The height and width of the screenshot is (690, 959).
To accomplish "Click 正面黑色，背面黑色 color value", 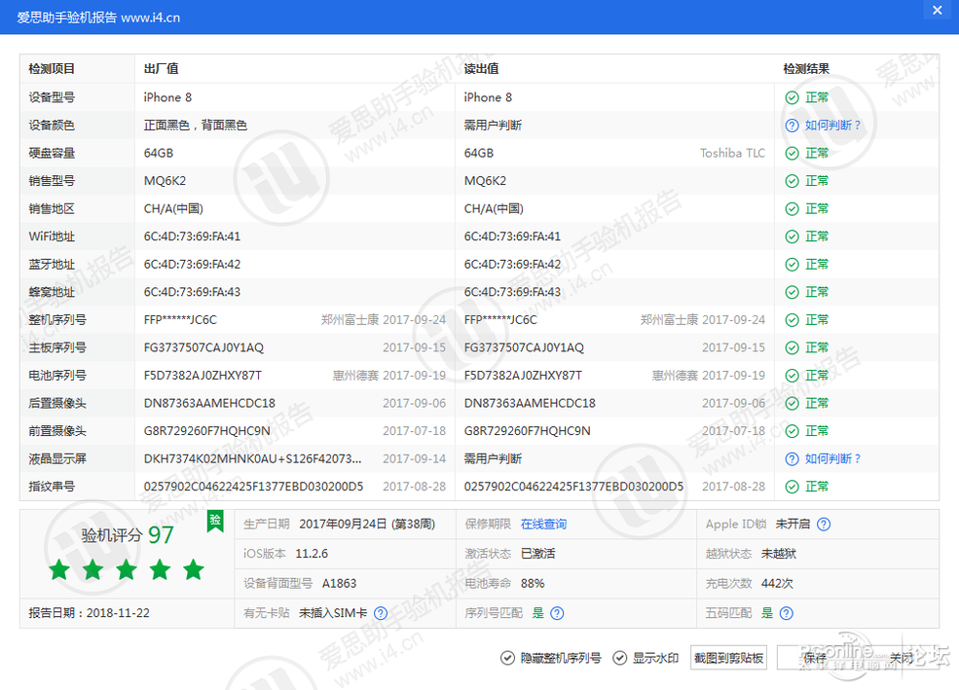I will click(x=195, y=126).
